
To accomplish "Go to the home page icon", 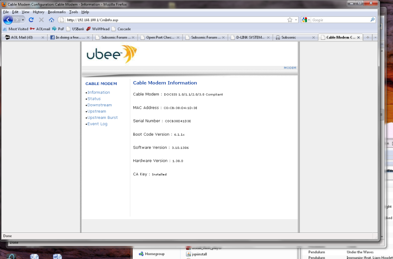I will pos(51,20).
